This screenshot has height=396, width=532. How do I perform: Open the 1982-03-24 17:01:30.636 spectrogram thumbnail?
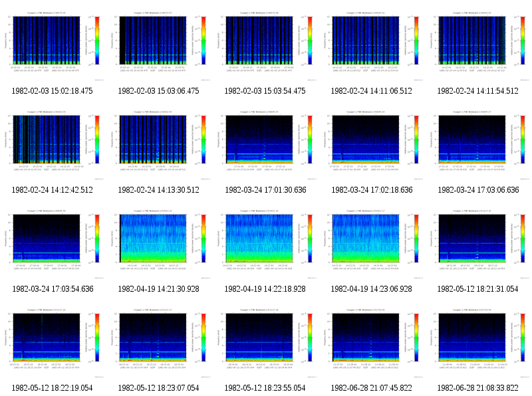tap(265, 144)
